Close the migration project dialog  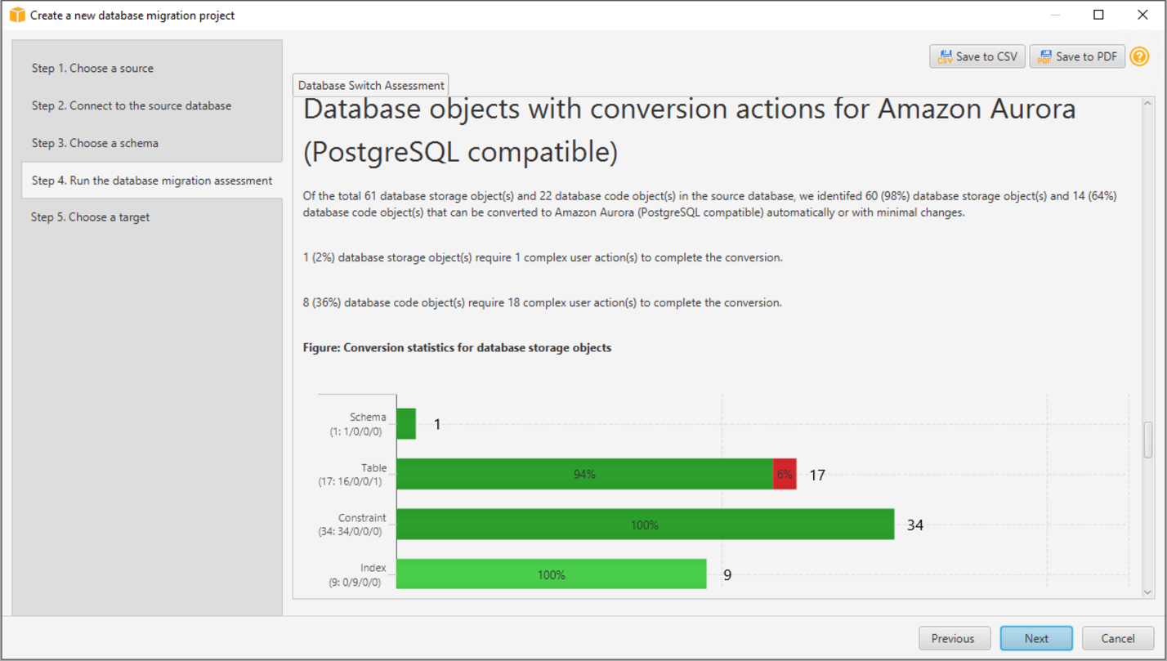1142,15
